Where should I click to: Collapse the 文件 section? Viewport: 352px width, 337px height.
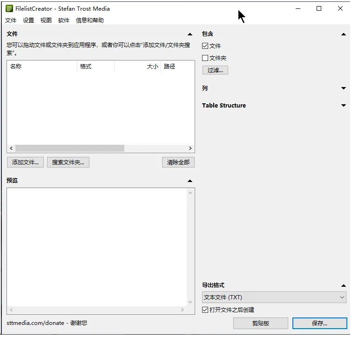(x=190, y=34)
